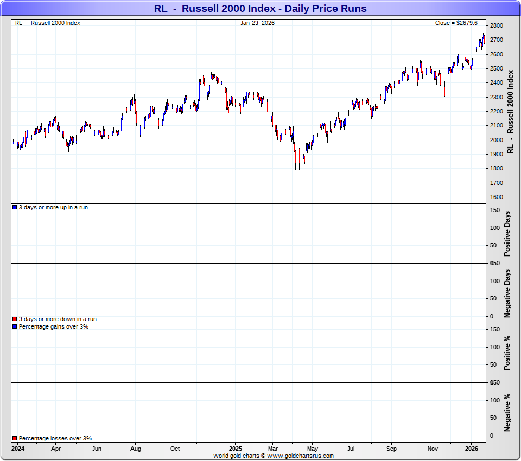Click the 'Nov' month label on the time axis
The height and width of the screenshot is (461, 521).
tap(433, 449)
